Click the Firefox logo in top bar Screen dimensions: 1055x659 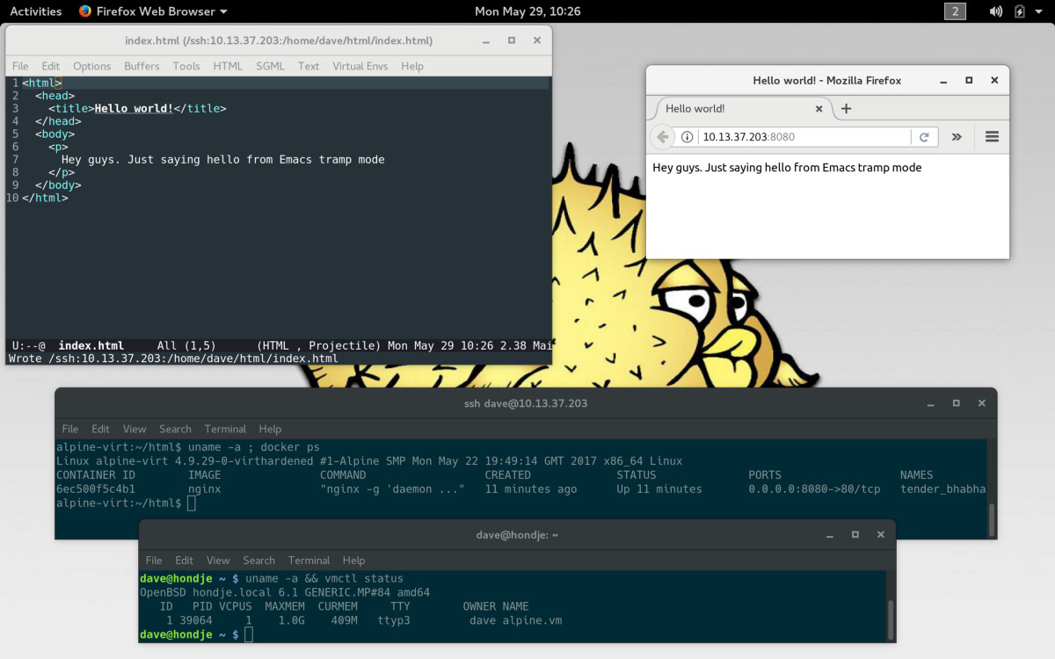[84, 11]
